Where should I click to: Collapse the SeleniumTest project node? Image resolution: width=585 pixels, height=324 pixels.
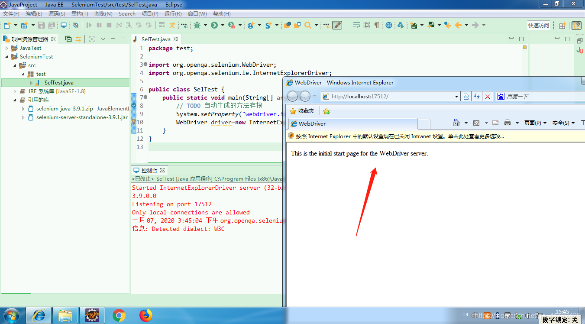click(x=6, y=57)
